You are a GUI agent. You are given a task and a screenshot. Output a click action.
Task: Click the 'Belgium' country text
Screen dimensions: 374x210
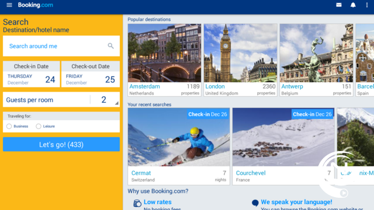click(290, 93)
